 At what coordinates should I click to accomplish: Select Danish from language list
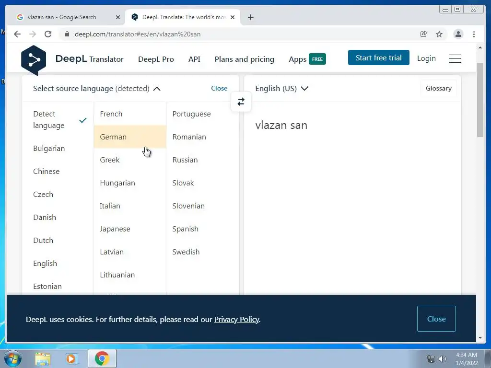58,217
